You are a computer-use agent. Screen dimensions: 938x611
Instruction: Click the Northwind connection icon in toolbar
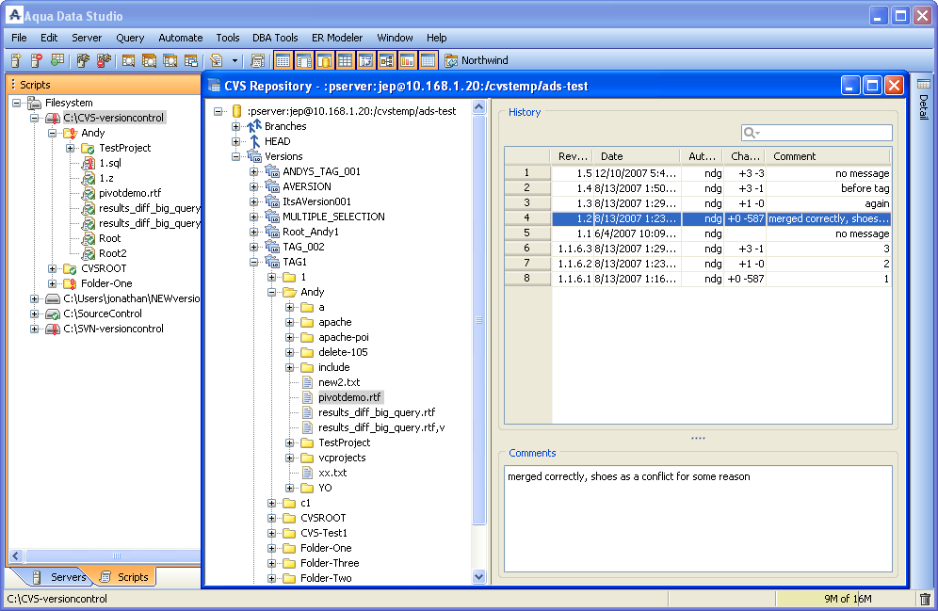(451, 60)
